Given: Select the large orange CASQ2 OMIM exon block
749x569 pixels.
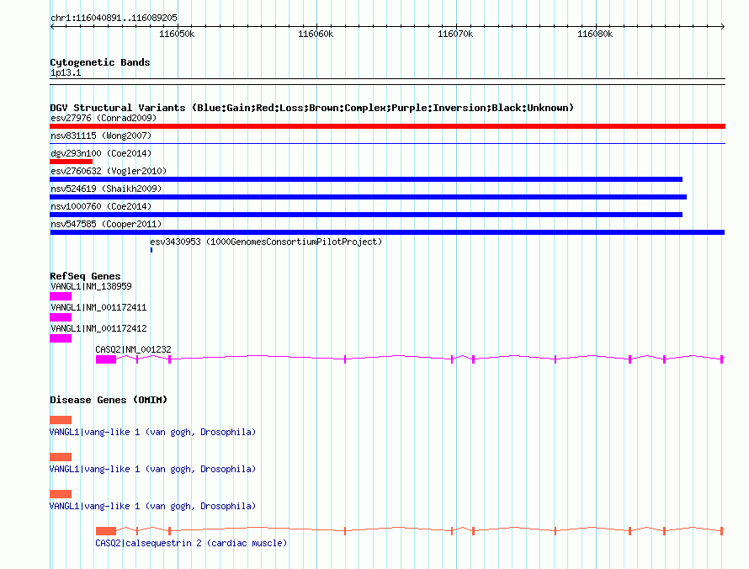Looking at the screenshot, I should tap(106, 531).
